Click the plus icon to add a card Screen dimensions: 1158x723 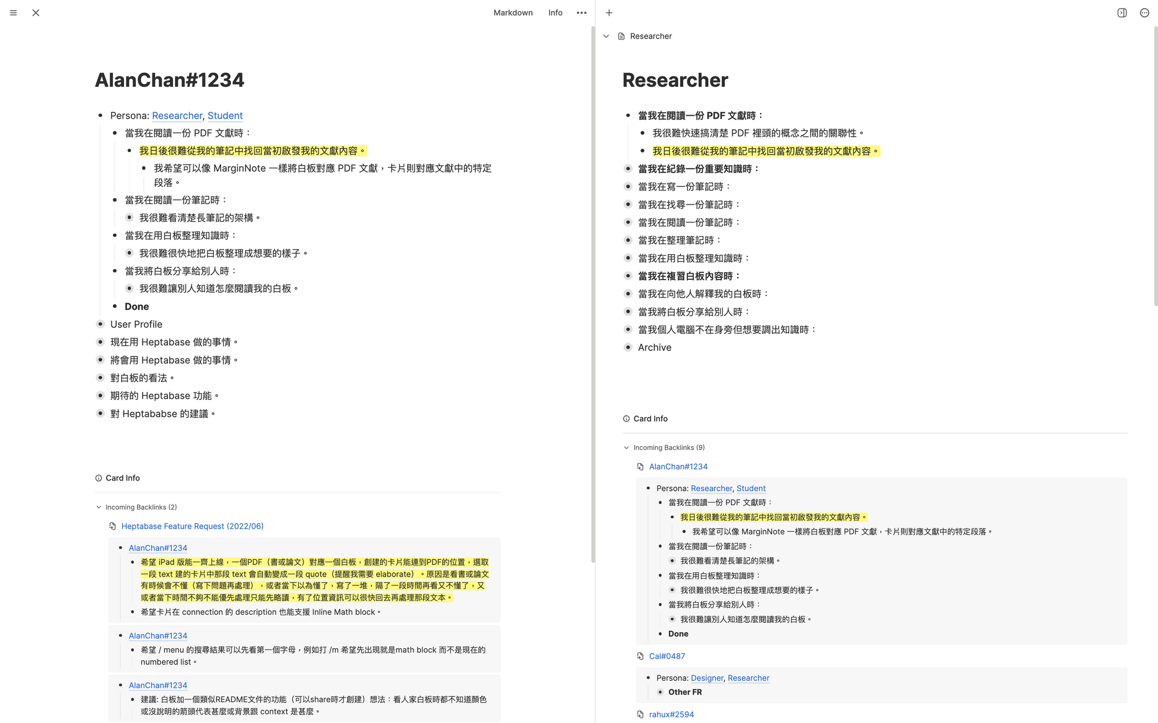609,13
